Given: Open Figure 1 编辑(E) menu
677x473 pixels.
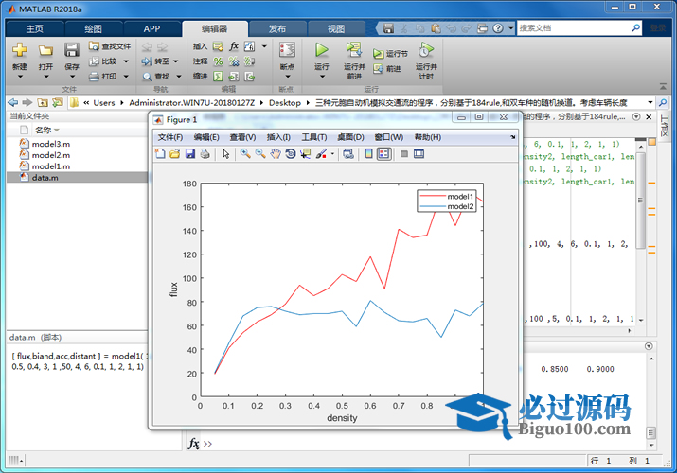Looking at the screenshot, I should 206,137.
